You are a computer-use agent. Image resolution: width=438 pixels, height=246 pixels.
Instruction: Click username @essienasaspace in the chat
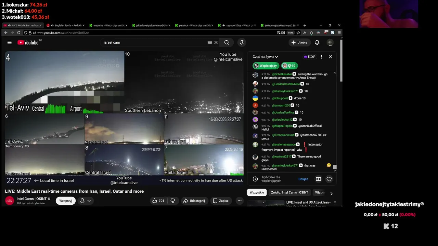tap(284, 145)
